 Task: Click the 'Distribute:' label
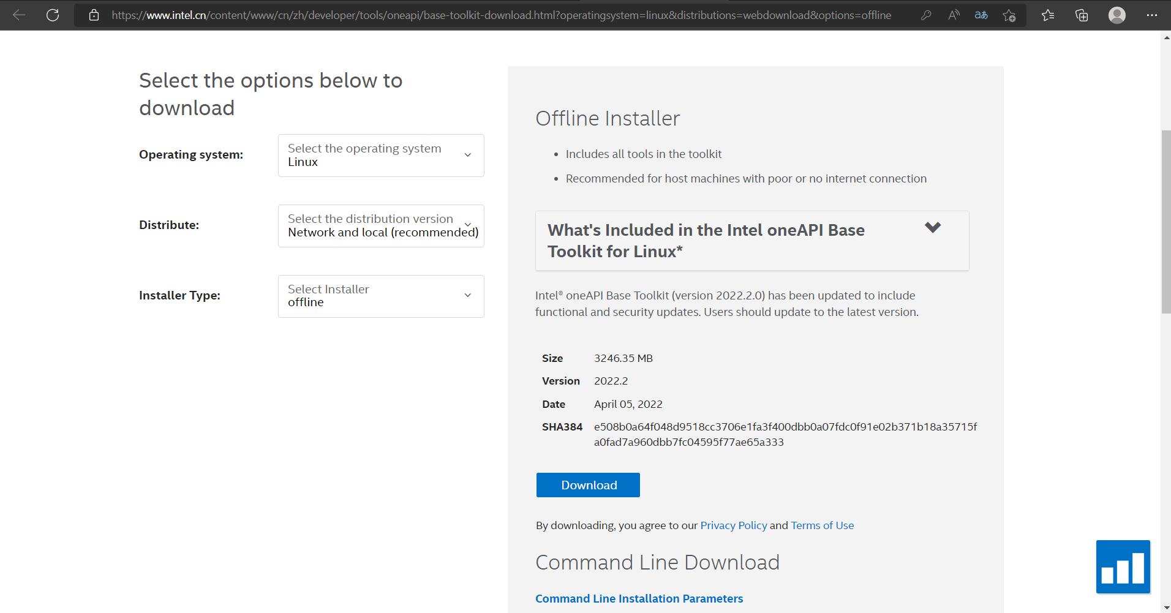(x=169, y=225)
